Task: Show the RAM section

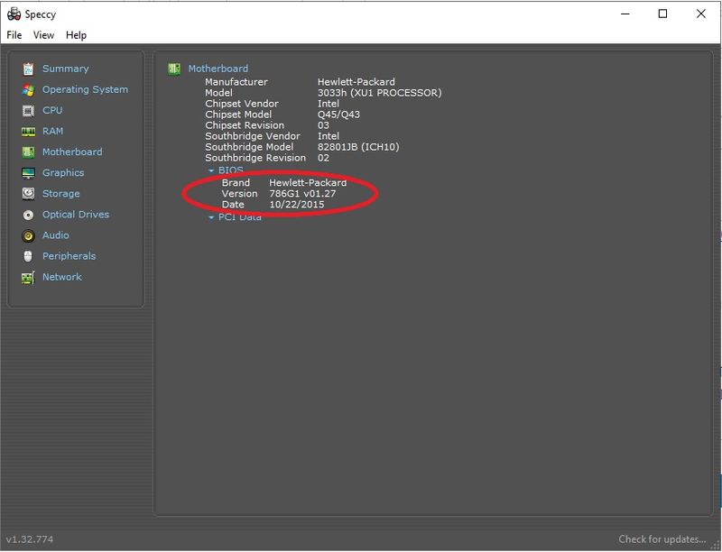Action: (52, 131)
